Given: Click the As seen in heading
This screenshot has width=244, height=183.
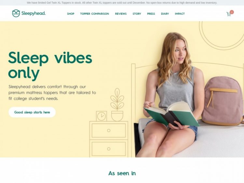Looking at the screenshot, I should [122, 173].
